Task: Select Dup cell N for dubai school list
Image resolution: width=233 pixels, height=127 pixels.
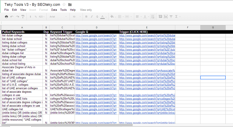Action: (x=46, y=60)
